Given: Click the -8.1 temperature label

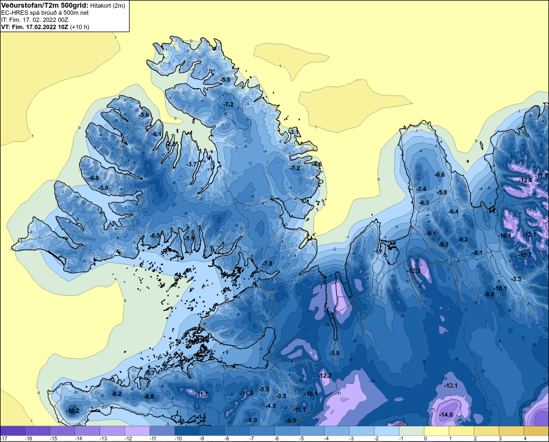Looking at the screenshot, I should [x=478, y=253].
